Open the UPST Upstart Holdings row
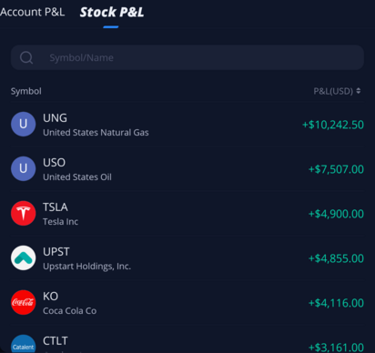The image size is (375, 353). click(x=187, y=258)
